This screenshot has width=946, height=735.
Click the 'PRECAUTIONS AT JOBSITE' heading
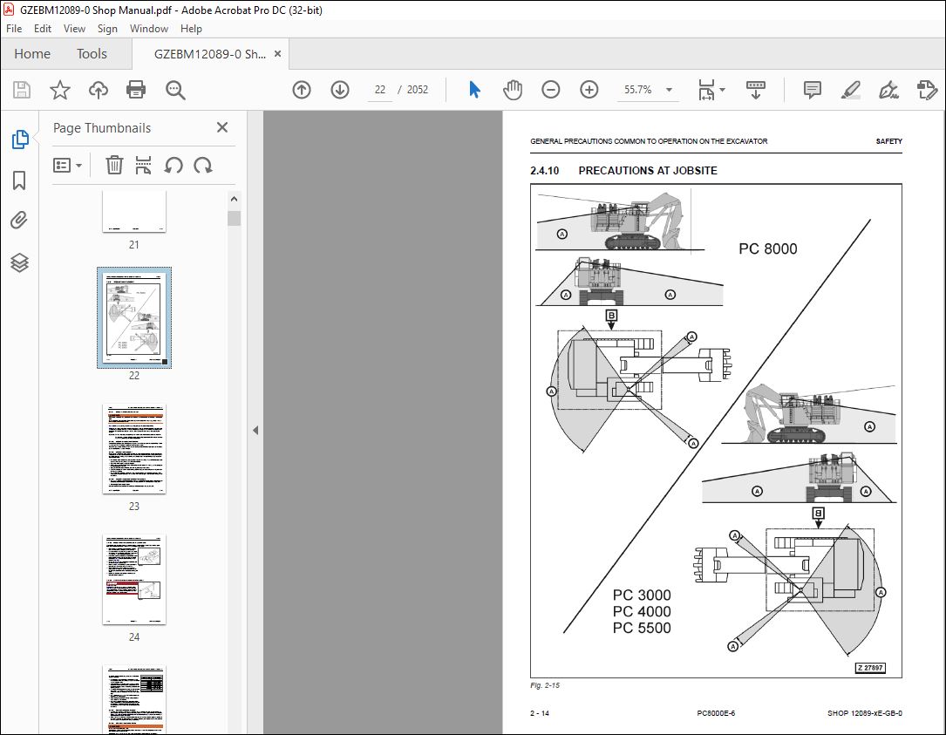(x=647, y=171)
